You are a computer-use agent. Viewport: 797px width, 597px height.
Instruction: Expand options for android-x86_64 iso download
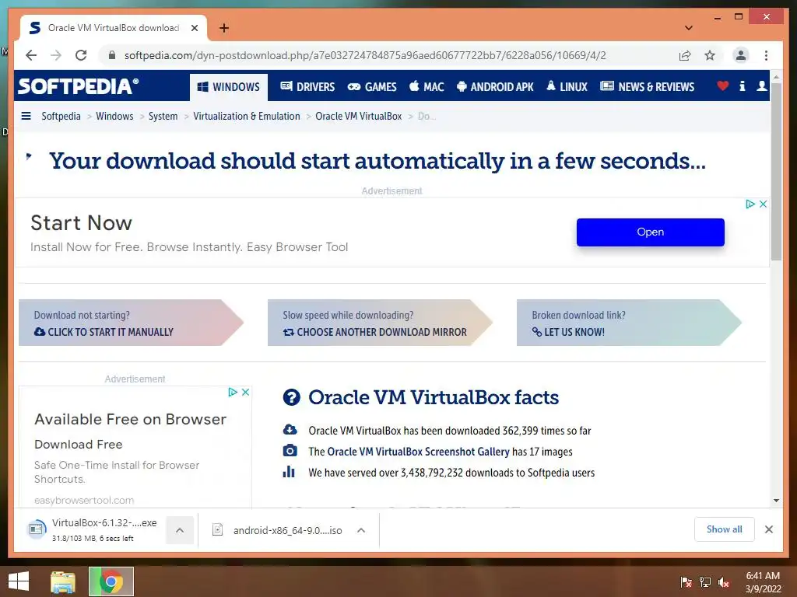[361, 530]
